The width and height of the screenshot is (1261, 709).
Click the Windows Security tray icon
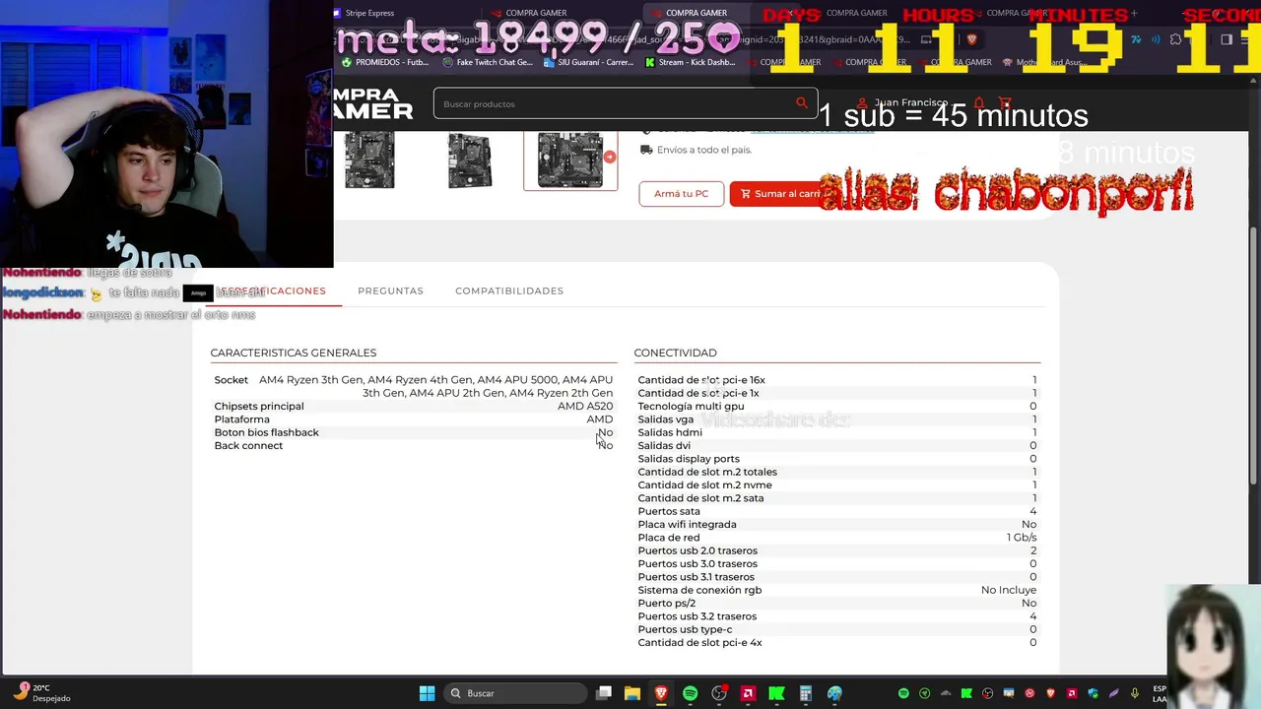pyautogui.click(x=1093, y=693)
